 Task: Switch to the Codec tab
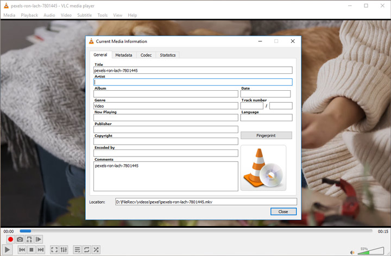[146, 55]
